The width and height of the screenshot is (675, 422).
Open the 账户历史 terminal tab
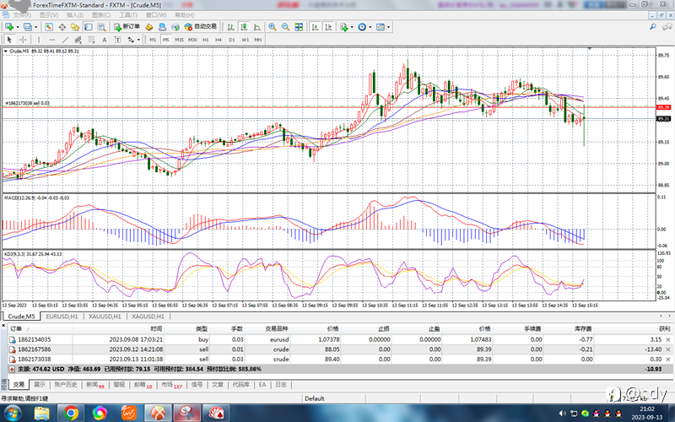pyautogui.click(x=66, y=385)
